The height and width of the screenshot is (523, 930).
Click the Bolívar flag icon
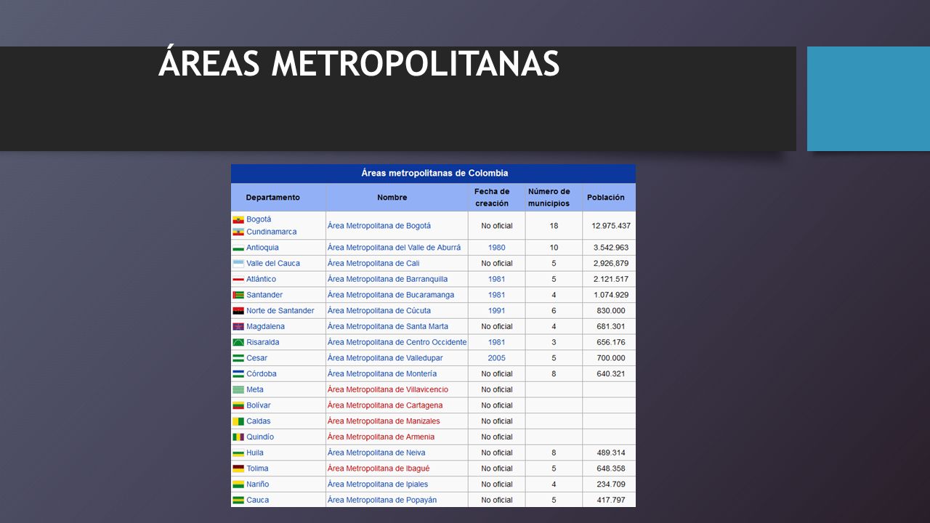(238, 405)
